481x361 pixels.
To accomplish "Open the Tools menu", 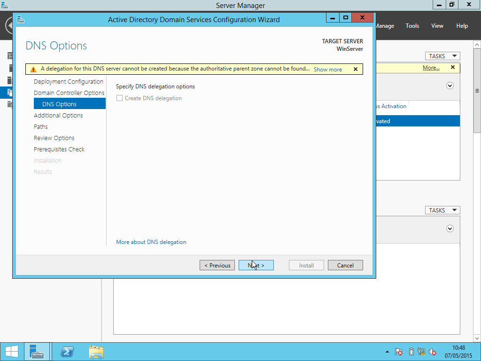I will pos(412,25).
